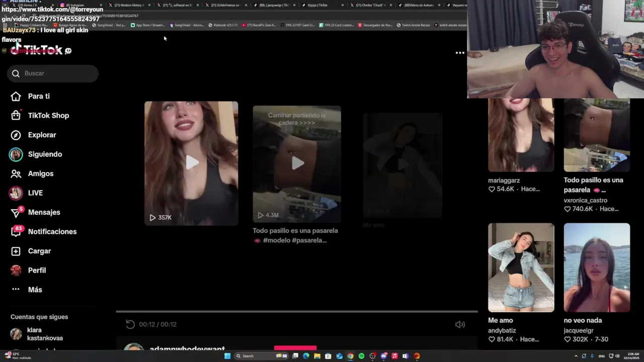644x362 pixels.
Task: Open the Windows Start menu
Action: coord(227,356)
